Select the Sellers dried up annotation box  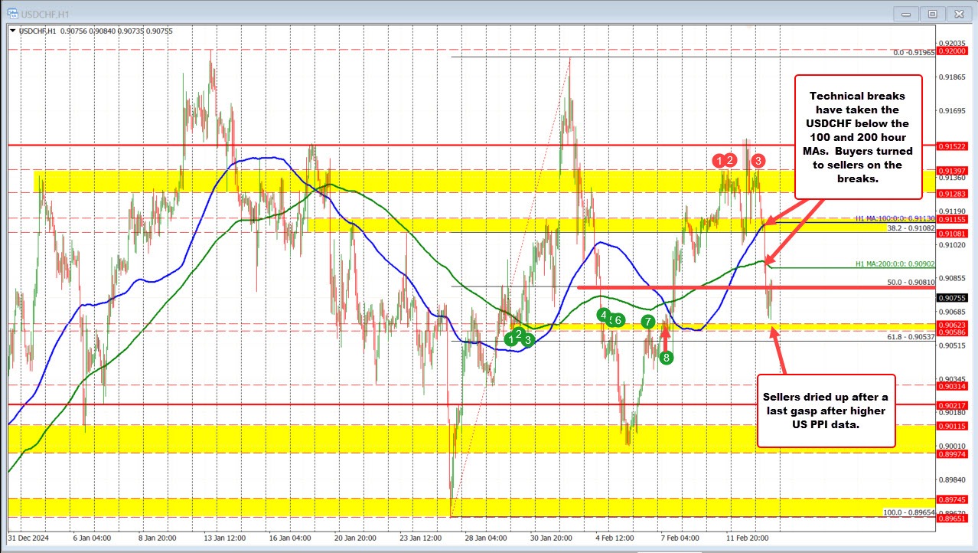(x=826, y=412)
